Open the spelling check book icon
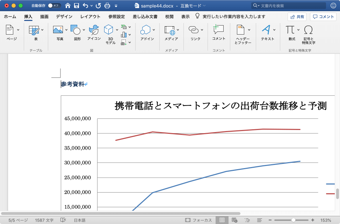The image size is (340, 224). pyautogui.click(x=63, y=220)
